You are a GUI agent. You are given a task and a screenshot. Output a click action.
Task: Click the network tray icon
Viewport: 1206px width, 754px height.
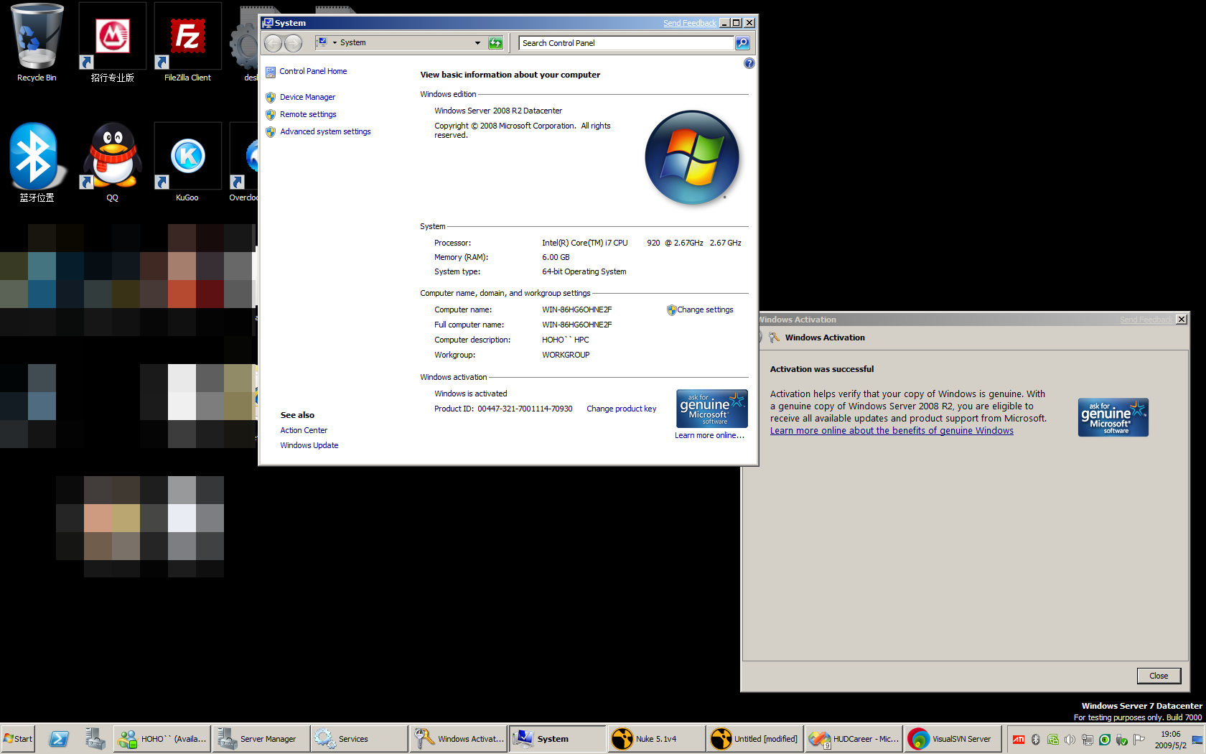[x=1087, y=740]
